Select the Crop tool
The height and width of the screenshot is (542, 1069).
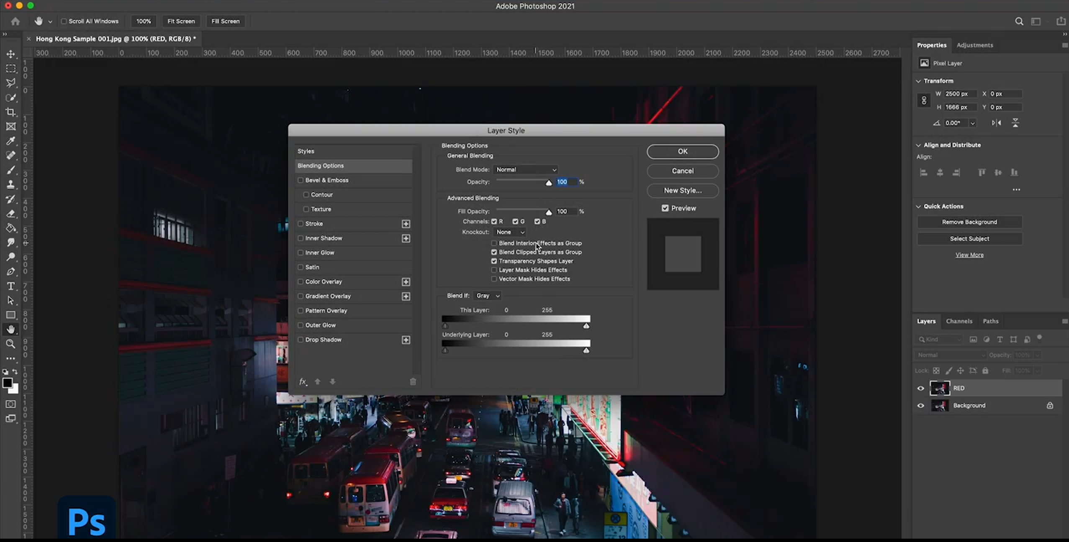[x=11, y=112]
